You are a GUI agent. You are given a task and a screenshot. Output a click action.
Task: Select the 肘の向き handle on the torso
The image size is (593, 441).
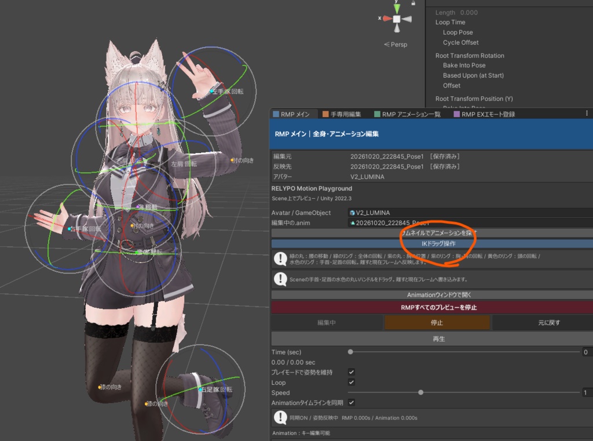[132, 225]
